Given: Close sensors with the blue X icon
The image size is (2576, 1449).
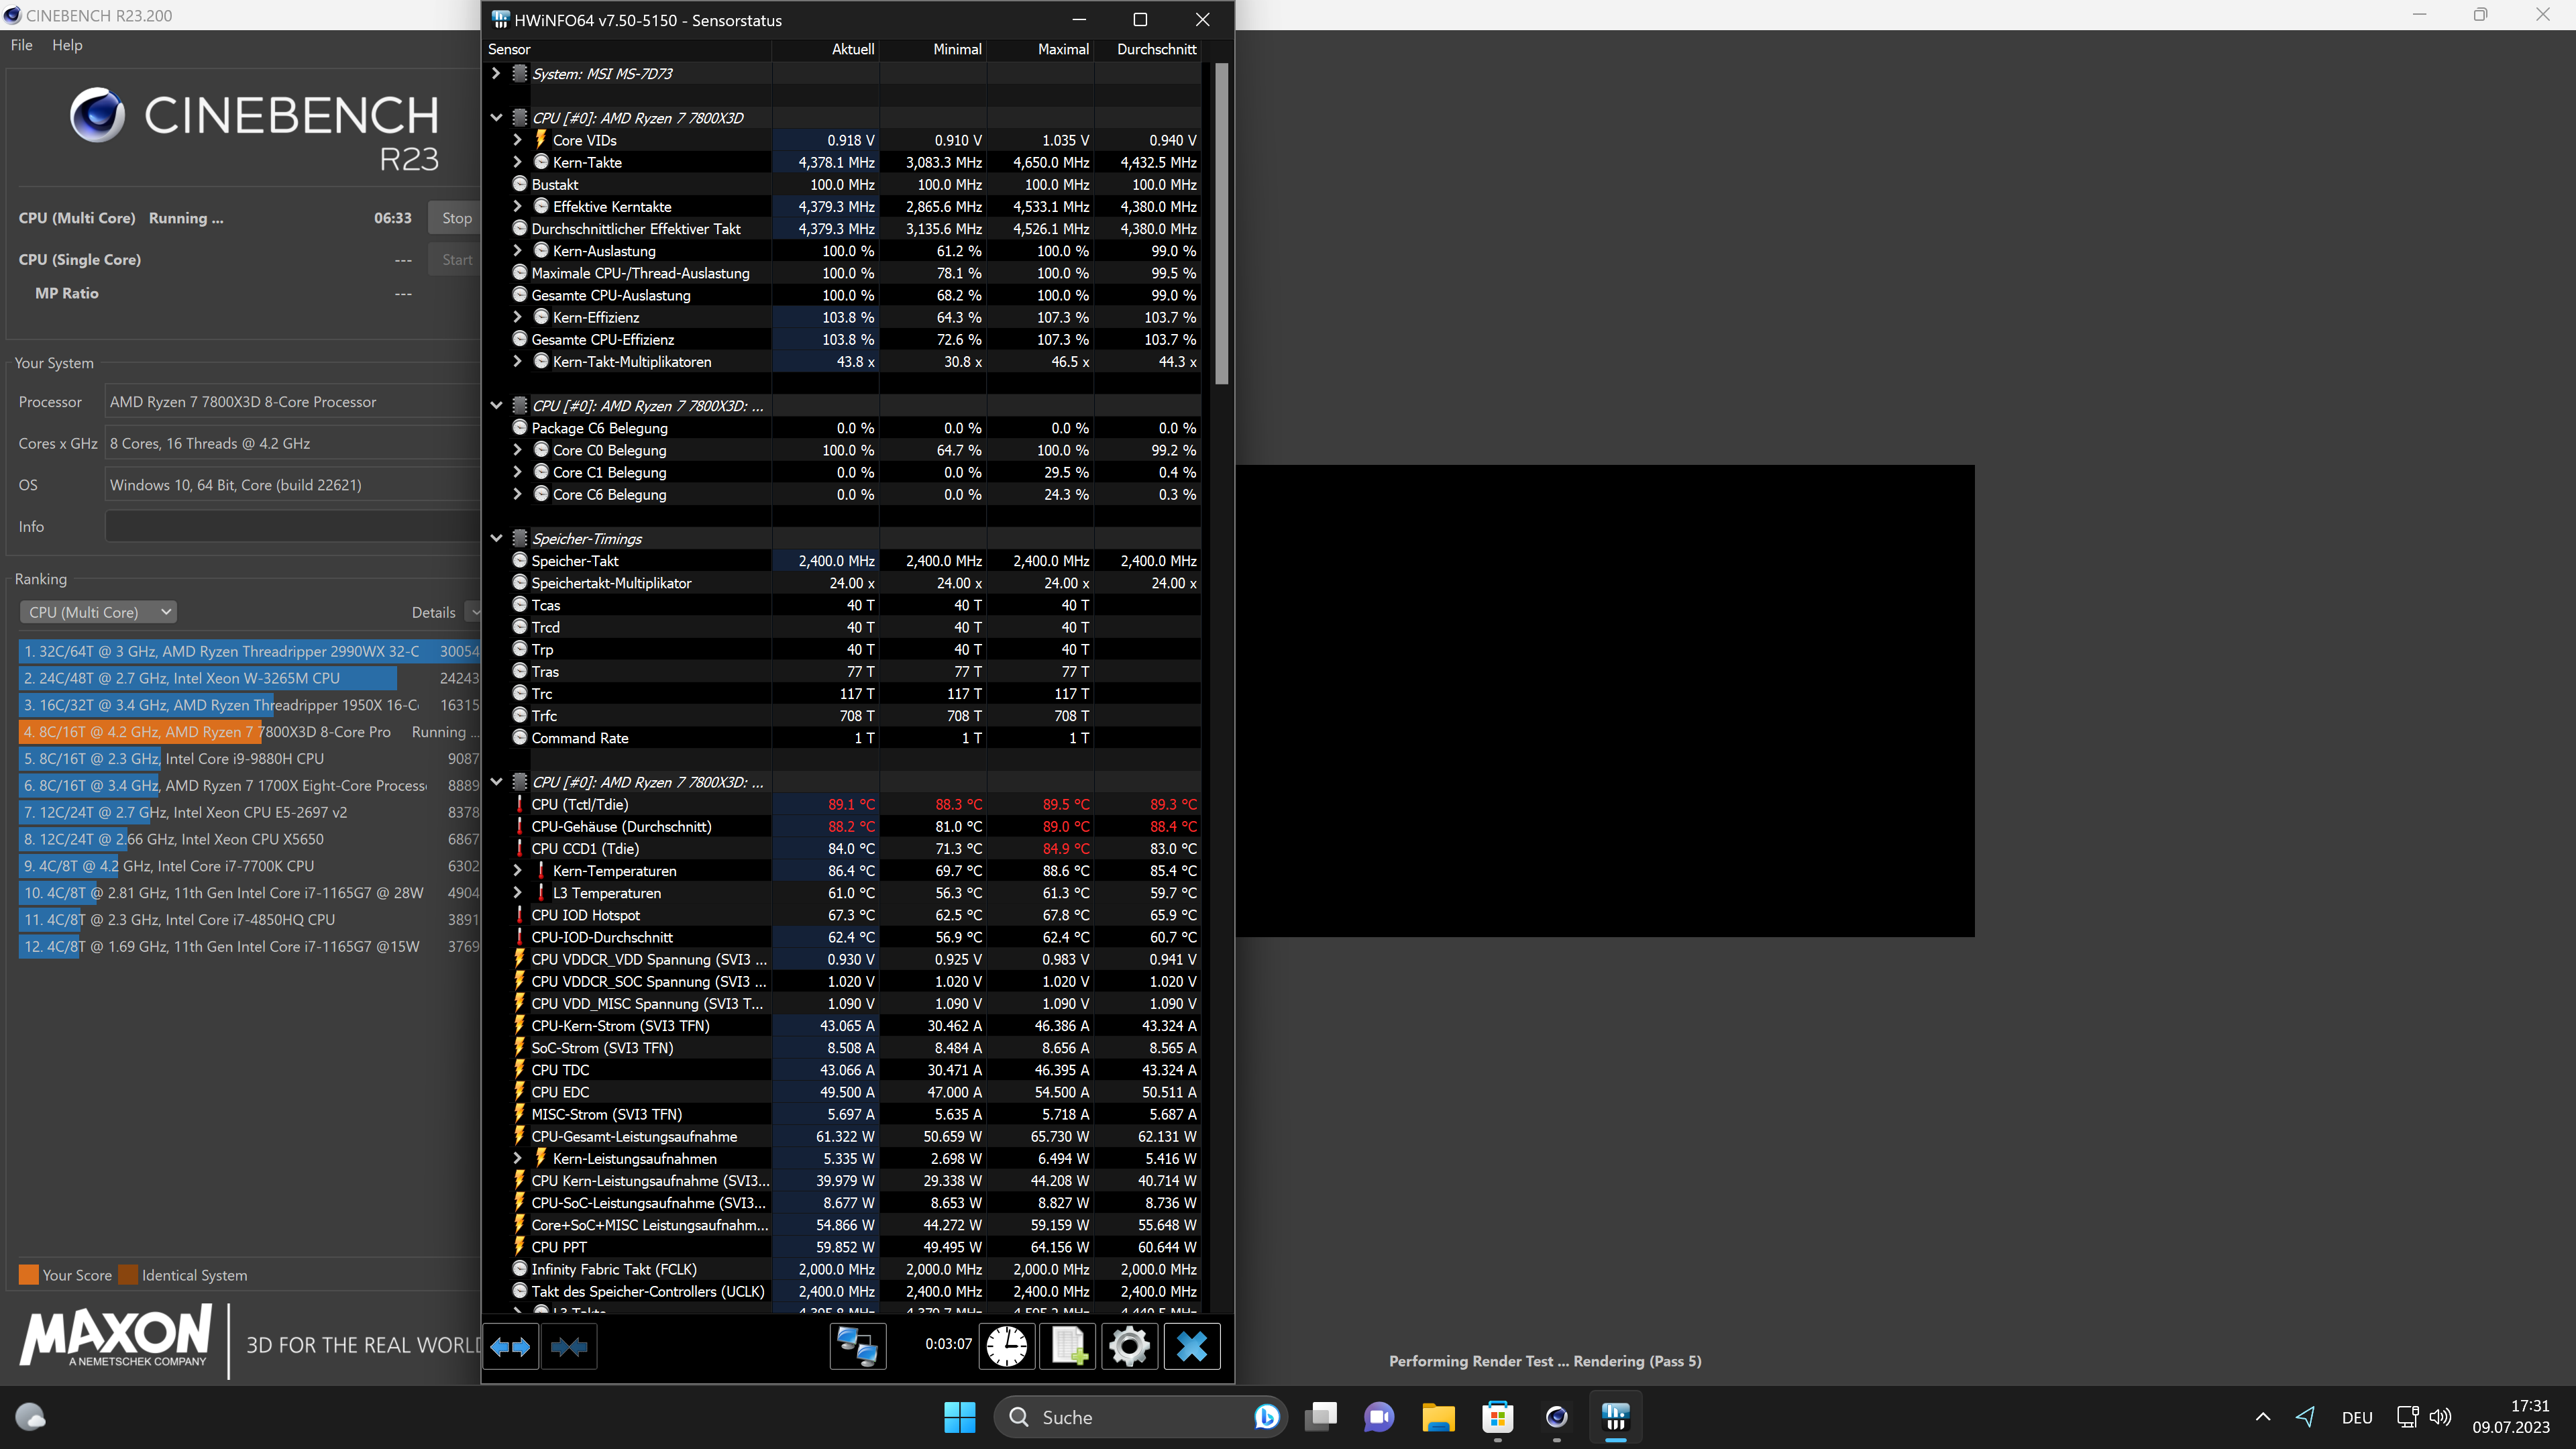Looking at the screenshot, I should [1191, 1346].
